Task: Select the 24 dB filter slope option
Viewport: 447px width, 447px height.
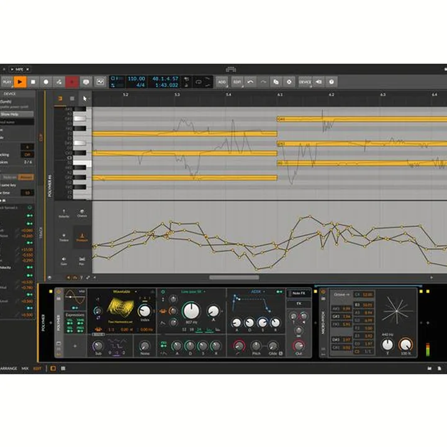Action: coord(199,330)
